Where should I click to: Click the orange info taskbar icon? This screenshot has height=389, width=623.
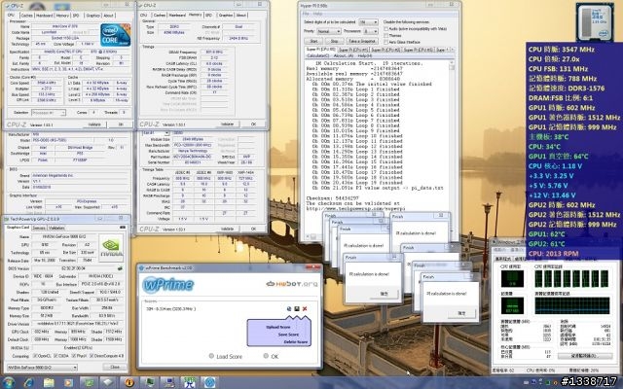pyautogui.click(x=129, y=382)
